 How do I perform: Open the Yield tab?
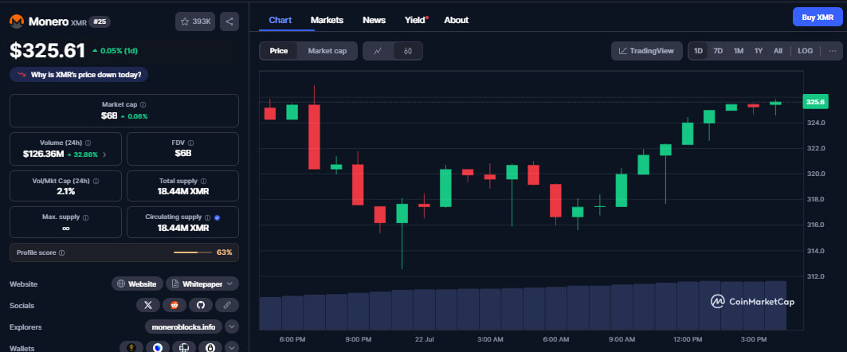point(416,20)
